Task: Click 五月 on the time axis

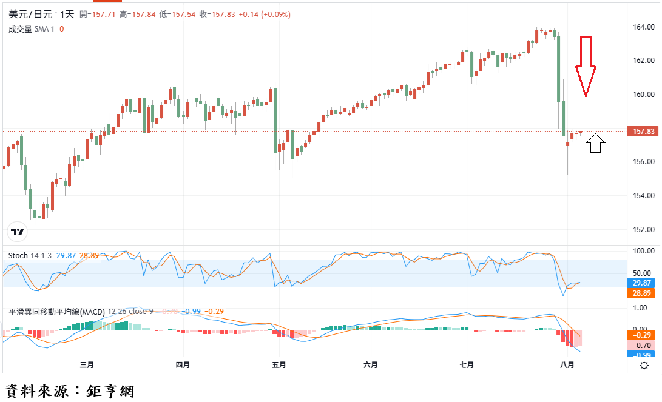Action: pyautogui.click(x=279, y=364)
